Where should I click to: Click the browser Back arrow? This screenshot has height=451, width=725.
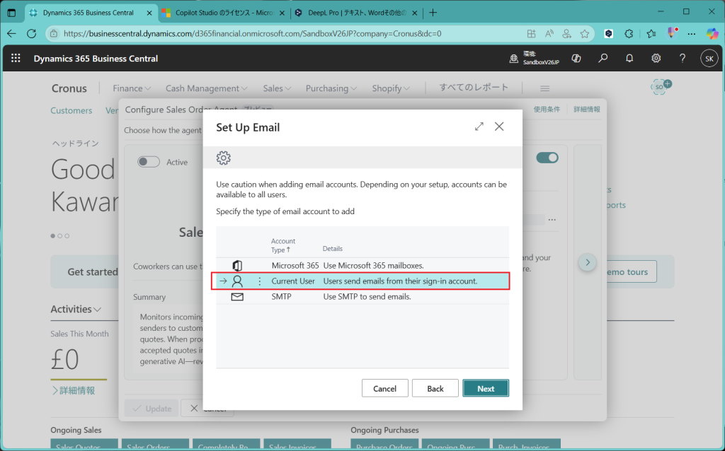pyautogui.click(x=11, y=34)
